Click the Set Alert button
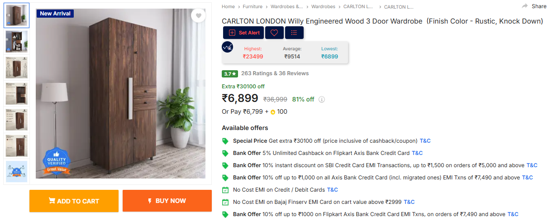This screenshot has width=553, height=222. [x=243, y=33]
